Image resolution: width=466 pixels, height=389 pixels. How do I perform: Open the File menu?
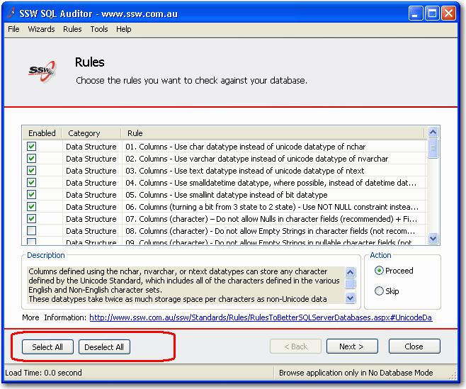pyautogui.click(x=13, y=29)
